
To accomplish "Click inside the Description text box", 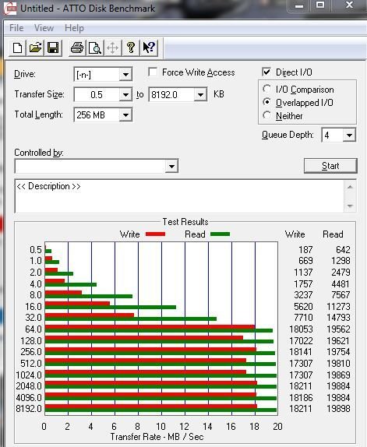I will [x=179, y=196].
